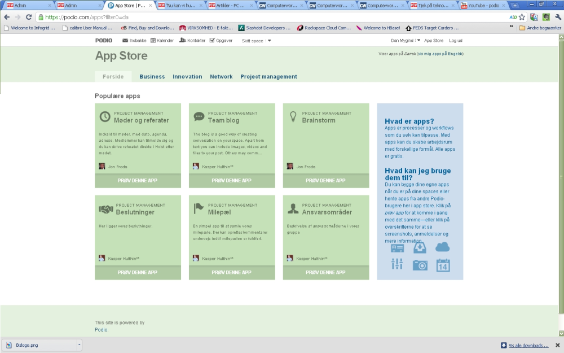Try the Team blog app button
Screen dimensions: 564x353
click(232, 181)
